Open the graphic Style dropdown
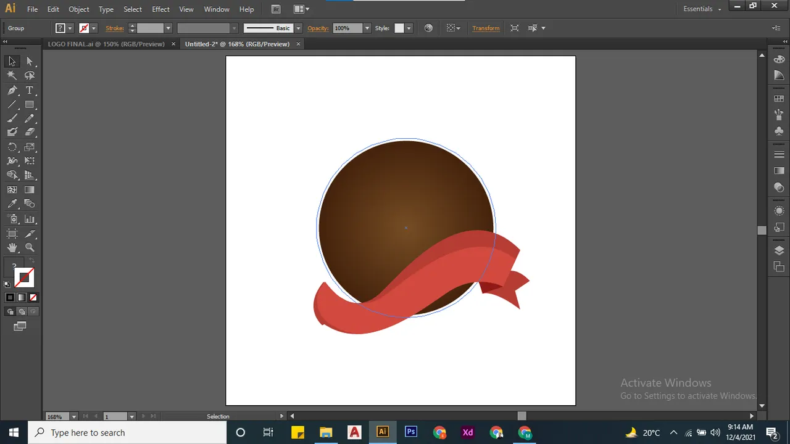The width and height of the screenshot is (790, 444). (409, 28)
